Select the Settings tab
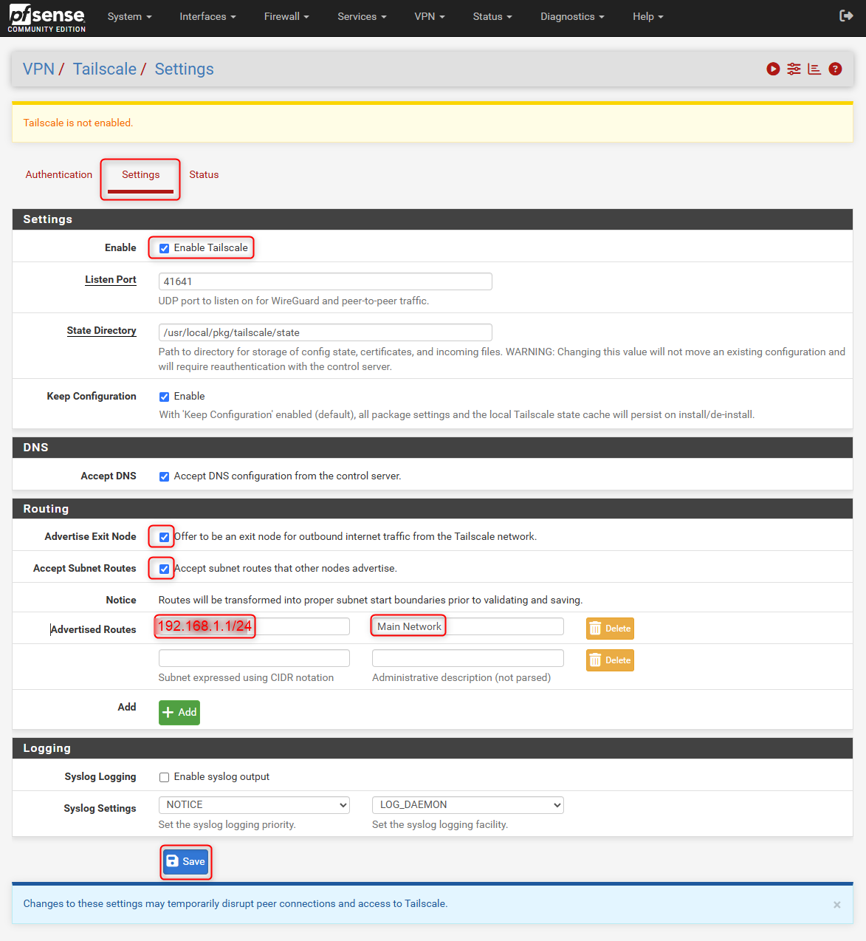This screenshot has height=941, width=866. point(140,175)
